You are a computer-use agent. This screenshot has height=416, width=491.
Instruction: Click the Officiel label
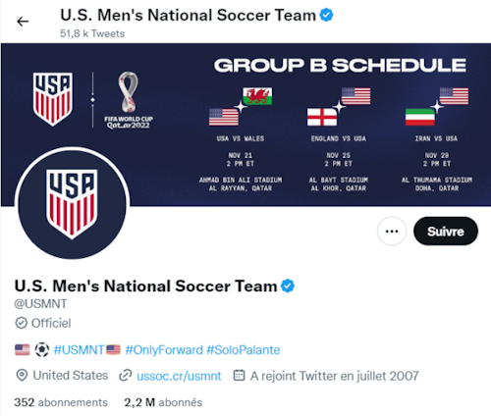pyautogui.click(x=51, y=323)
